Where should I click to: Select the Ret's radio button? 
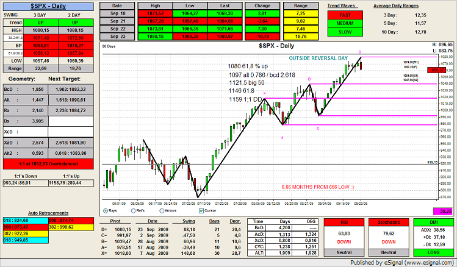133,211
